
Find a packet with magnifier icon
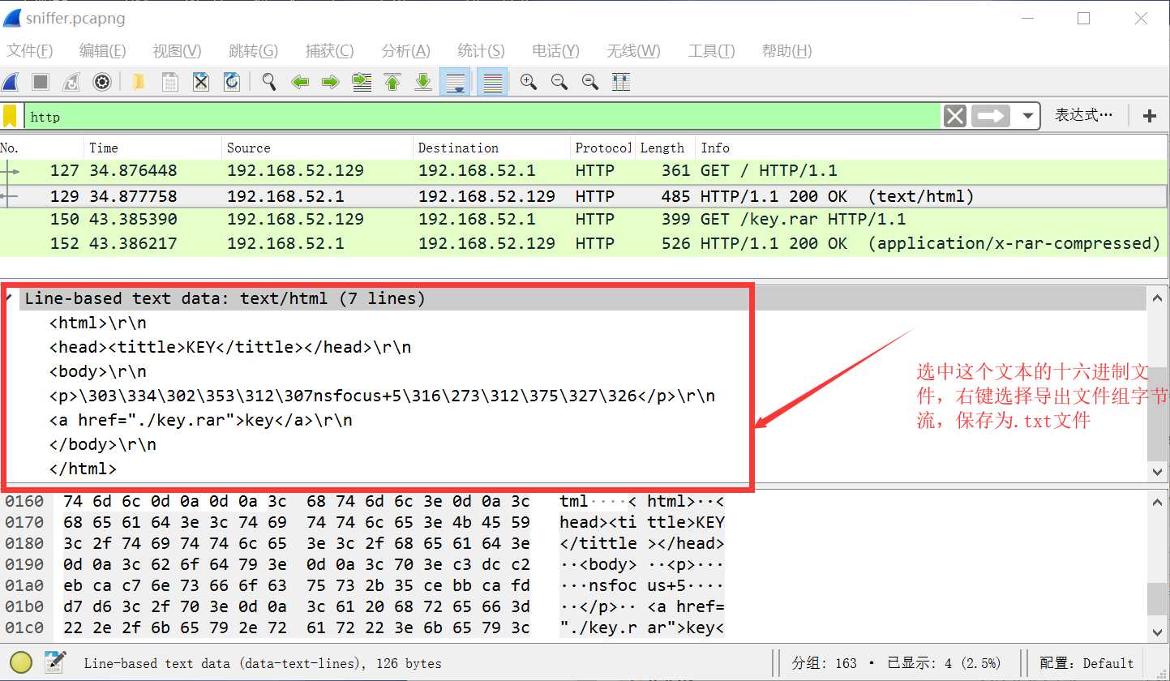[x=269, y=82]
